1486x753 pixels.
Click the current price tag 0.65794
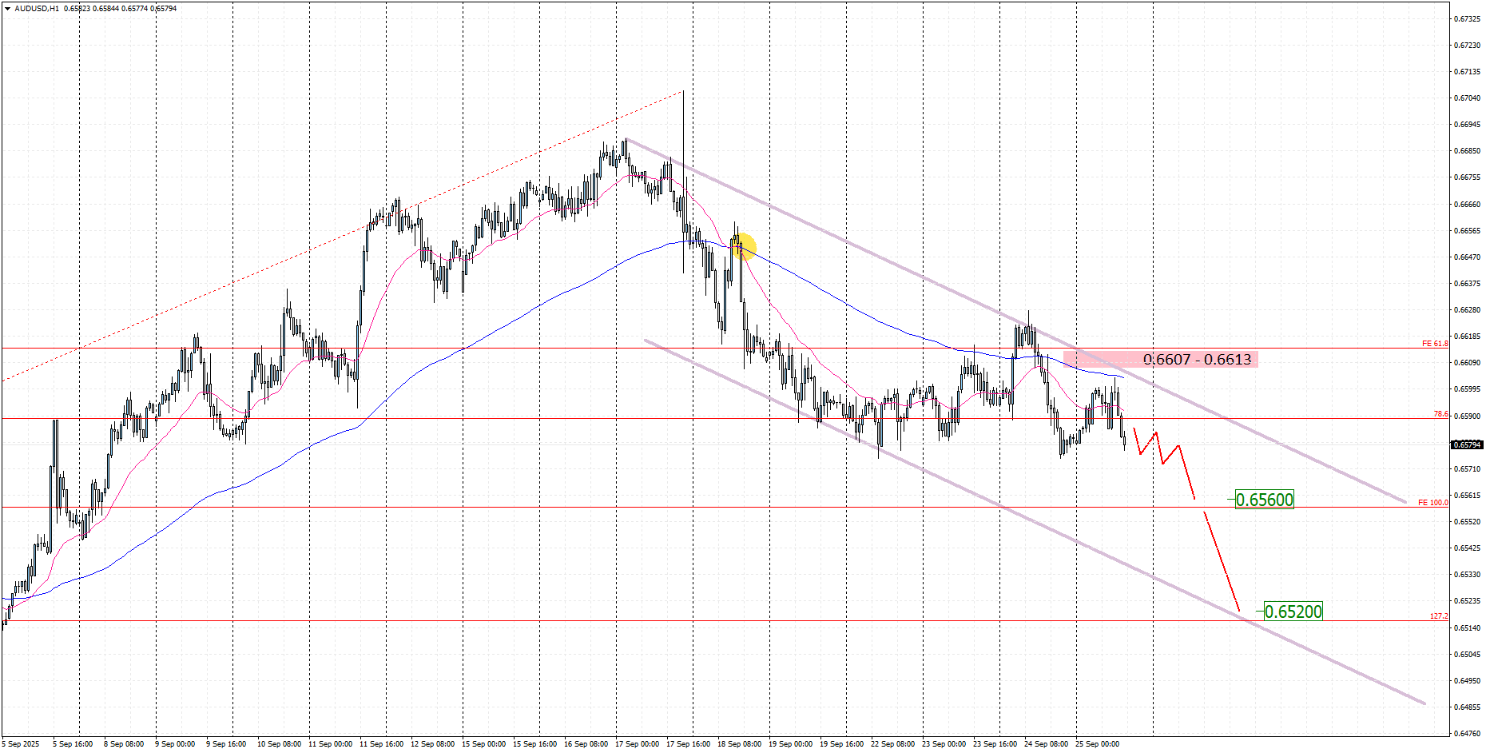pos(1466,444)
